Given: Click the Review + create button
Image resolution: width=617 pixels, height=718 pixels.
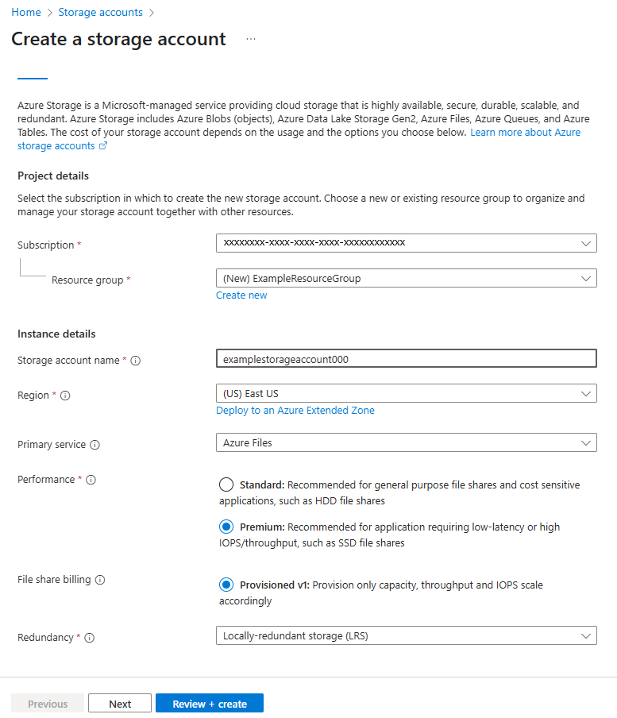Looking at the screenshot, I should point(210,704).
